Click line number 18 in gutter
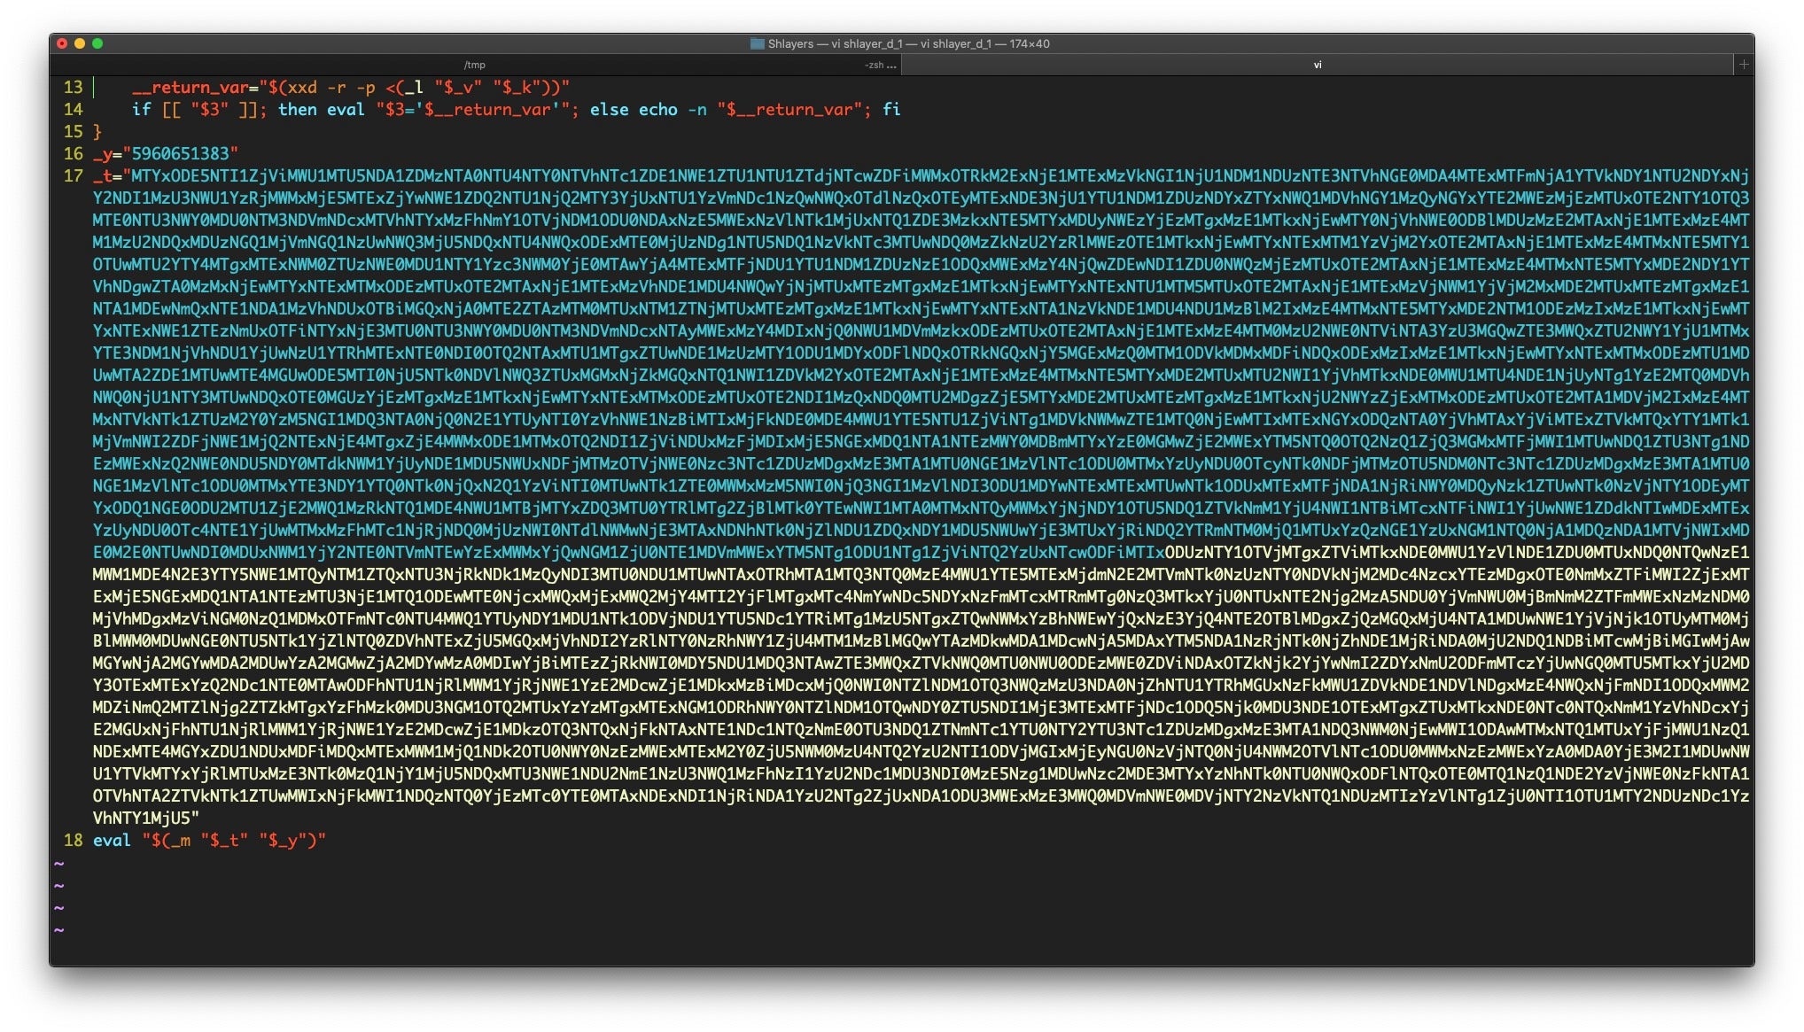 coord(73,840)
